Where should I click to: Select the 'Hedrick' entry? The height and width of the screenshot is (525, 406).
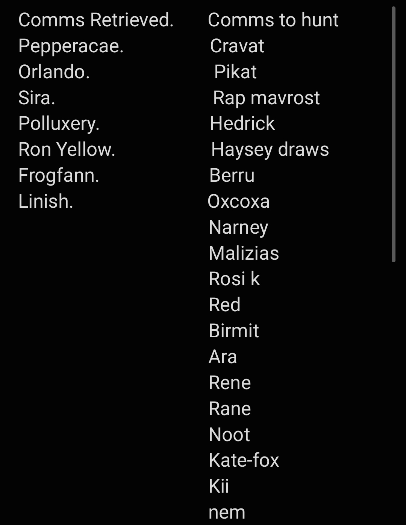tap(242, 123)
